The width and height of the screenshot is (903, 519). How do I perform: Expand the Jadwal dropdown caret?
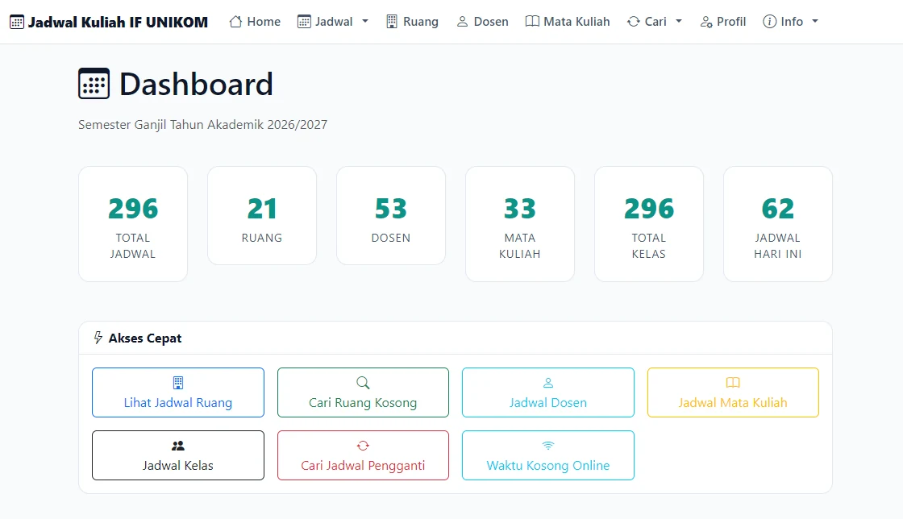(365, 21)
